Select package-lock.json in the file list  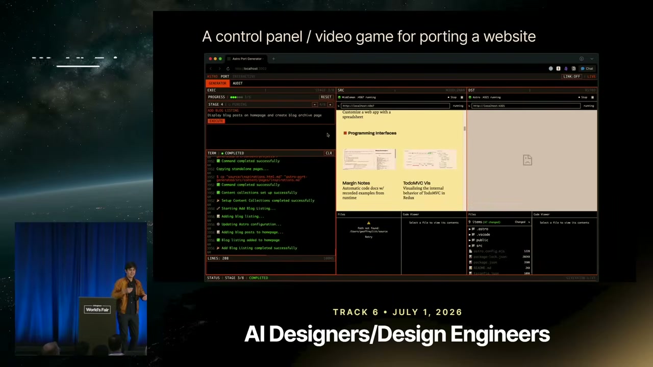pyautogui.click(x=500, y=257)
